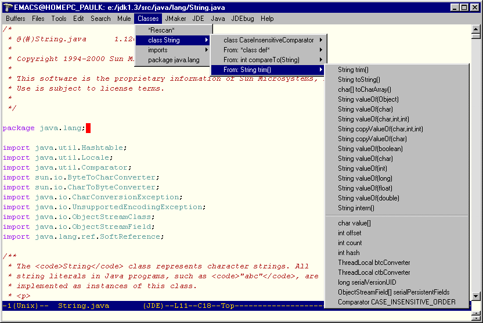Expand the From: int compareTo(String) submenu
483x323 pixels.
(261, 60)
